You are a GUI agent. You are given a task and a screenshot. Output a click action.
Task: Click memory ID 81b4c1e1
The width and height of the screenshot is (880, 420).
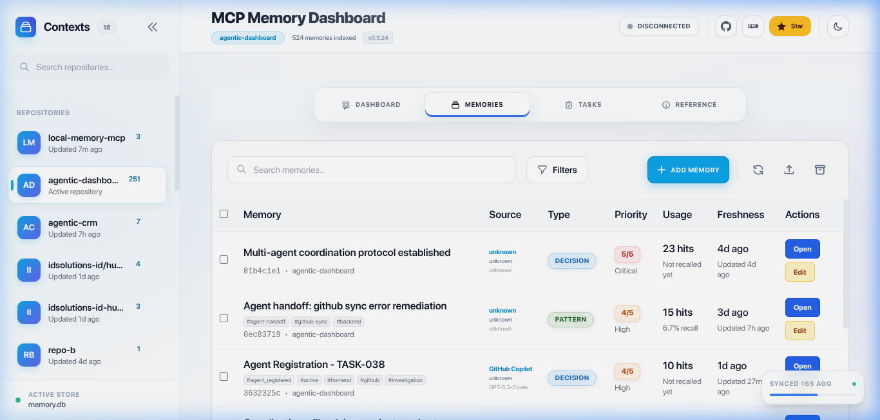tap(262, 271)
